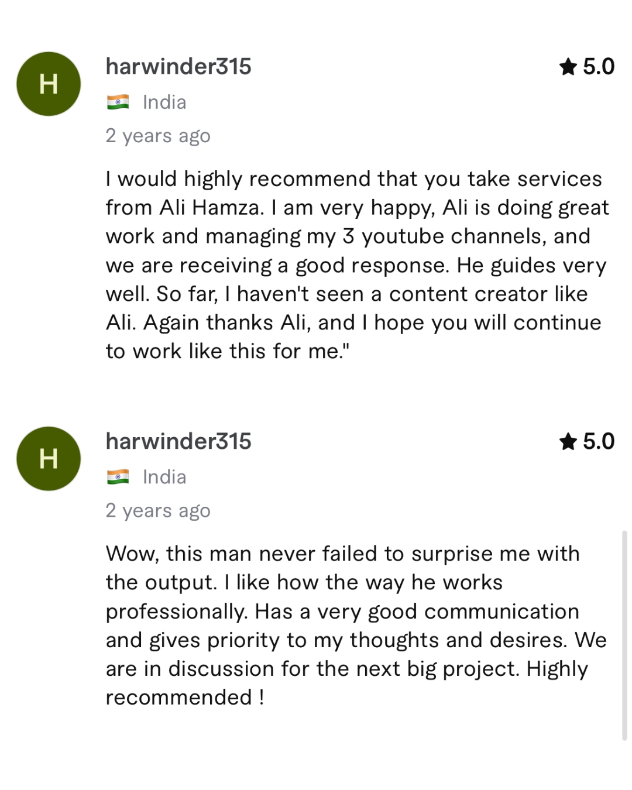The height and width of the screenshot is (790, 632).
Task: Click the vertical scrollbar beside the reviews
Action: [624, 635]
